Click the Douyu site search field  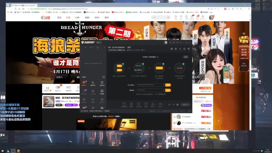point(159,17)
